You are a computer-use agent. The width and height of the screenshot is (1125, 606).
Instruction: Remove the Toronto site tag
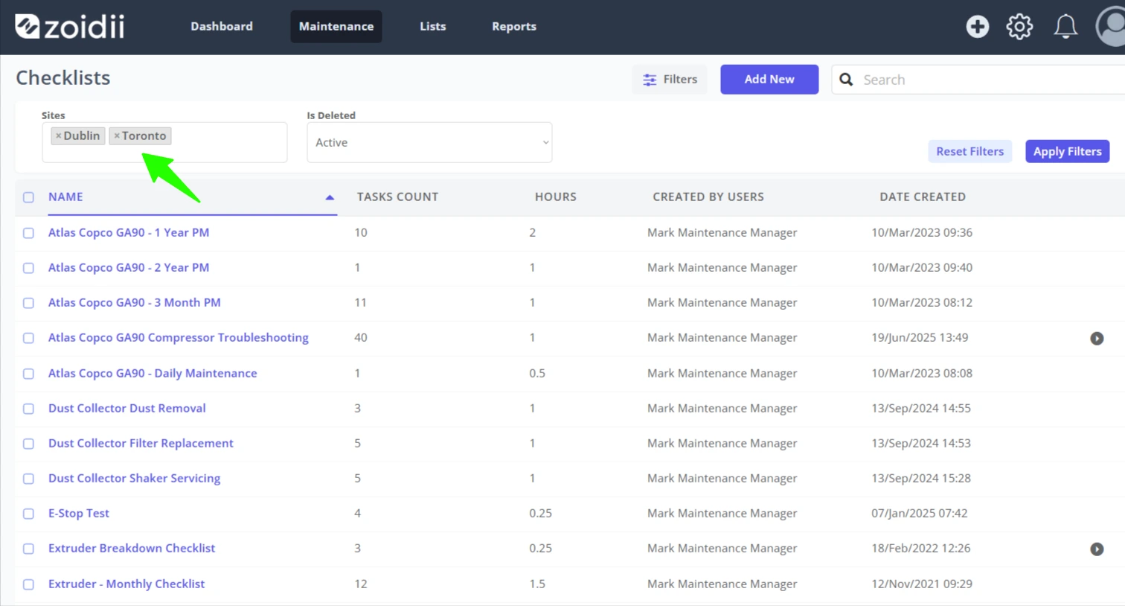click(x=117, y=136)
